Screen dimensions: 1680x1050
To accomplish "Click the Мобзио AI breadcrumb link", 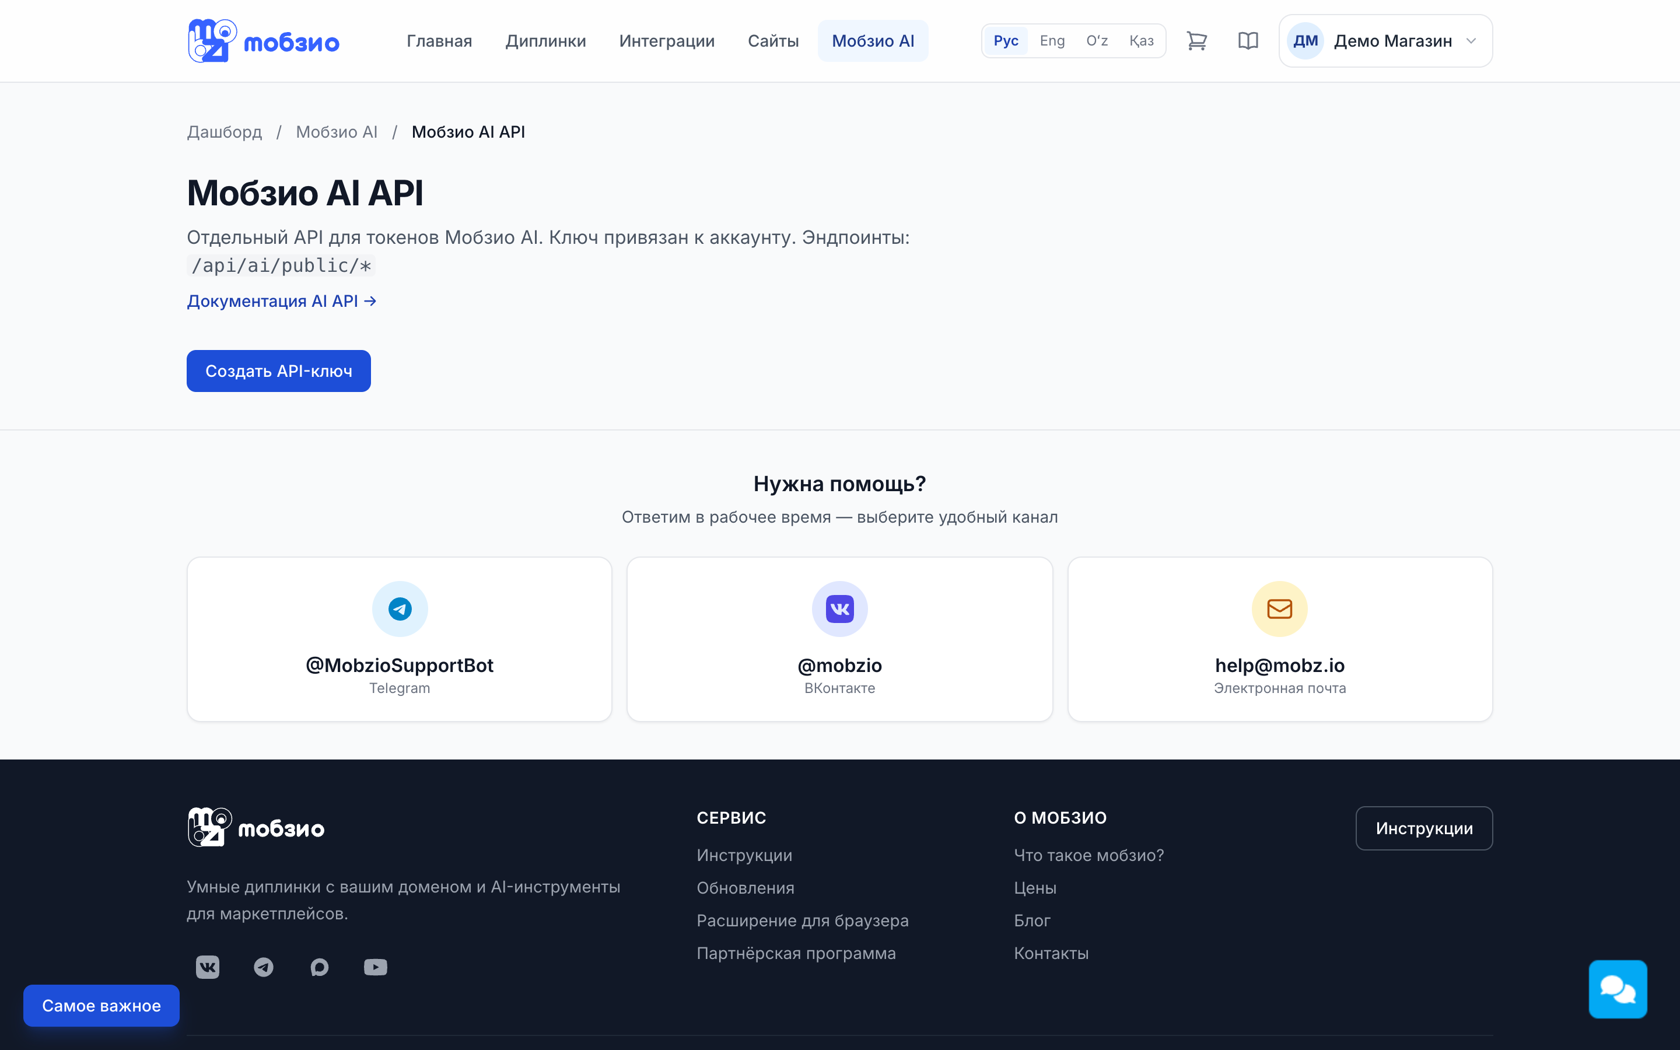I will (x=337, y=132).
